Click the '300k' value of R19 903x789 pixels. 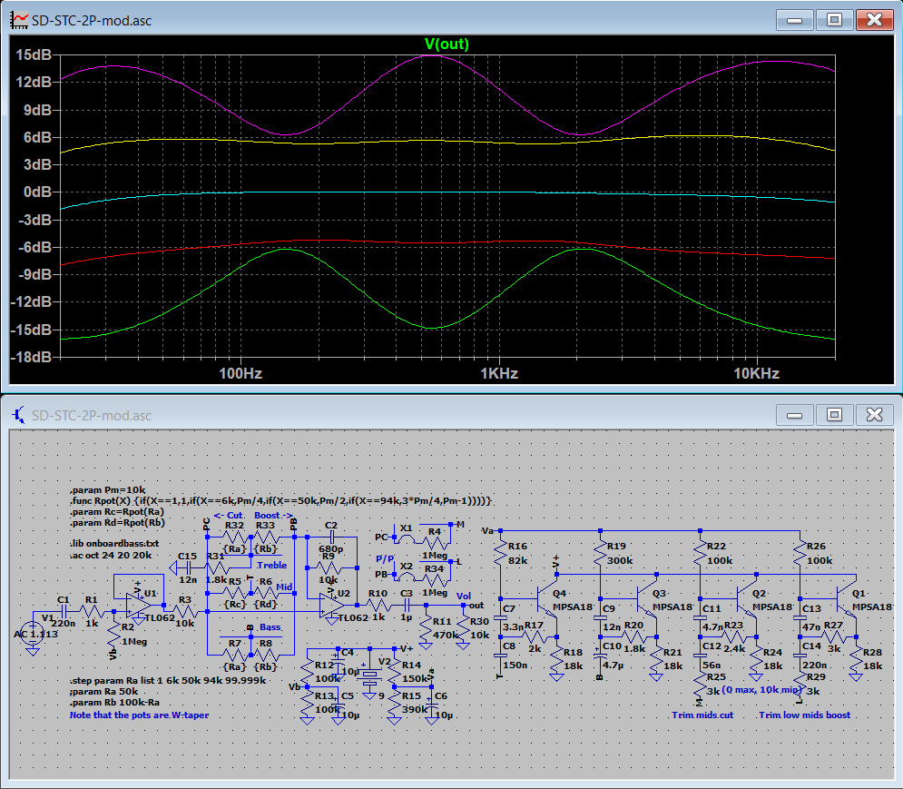(x=620, y=561)
